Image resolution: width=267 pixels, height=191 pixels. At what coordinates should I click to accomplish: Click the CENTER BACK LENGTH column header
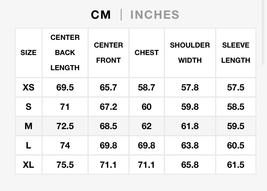[65, 53]
